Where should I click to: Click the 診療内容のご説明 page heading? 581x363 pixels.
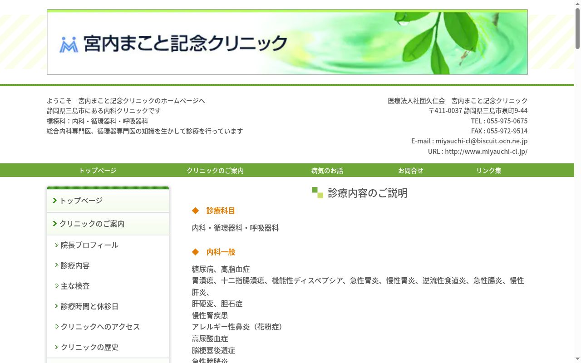click(368, 193)
